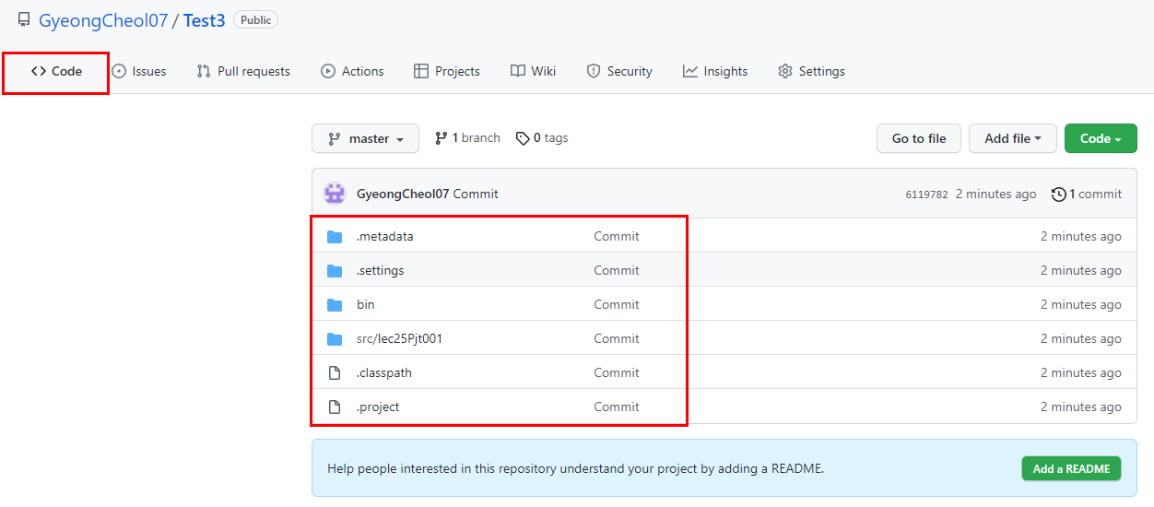Go to the Actions tab
The height and width of the screenshot is (507, 1154).
pyautogui.click(x=352, y=71)
